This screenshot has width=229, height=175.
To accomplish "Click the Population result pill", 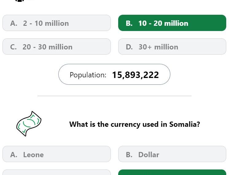I will point(114,74).
